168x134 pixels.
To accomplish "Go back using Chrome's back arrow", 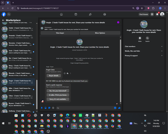I will (3, 8).
